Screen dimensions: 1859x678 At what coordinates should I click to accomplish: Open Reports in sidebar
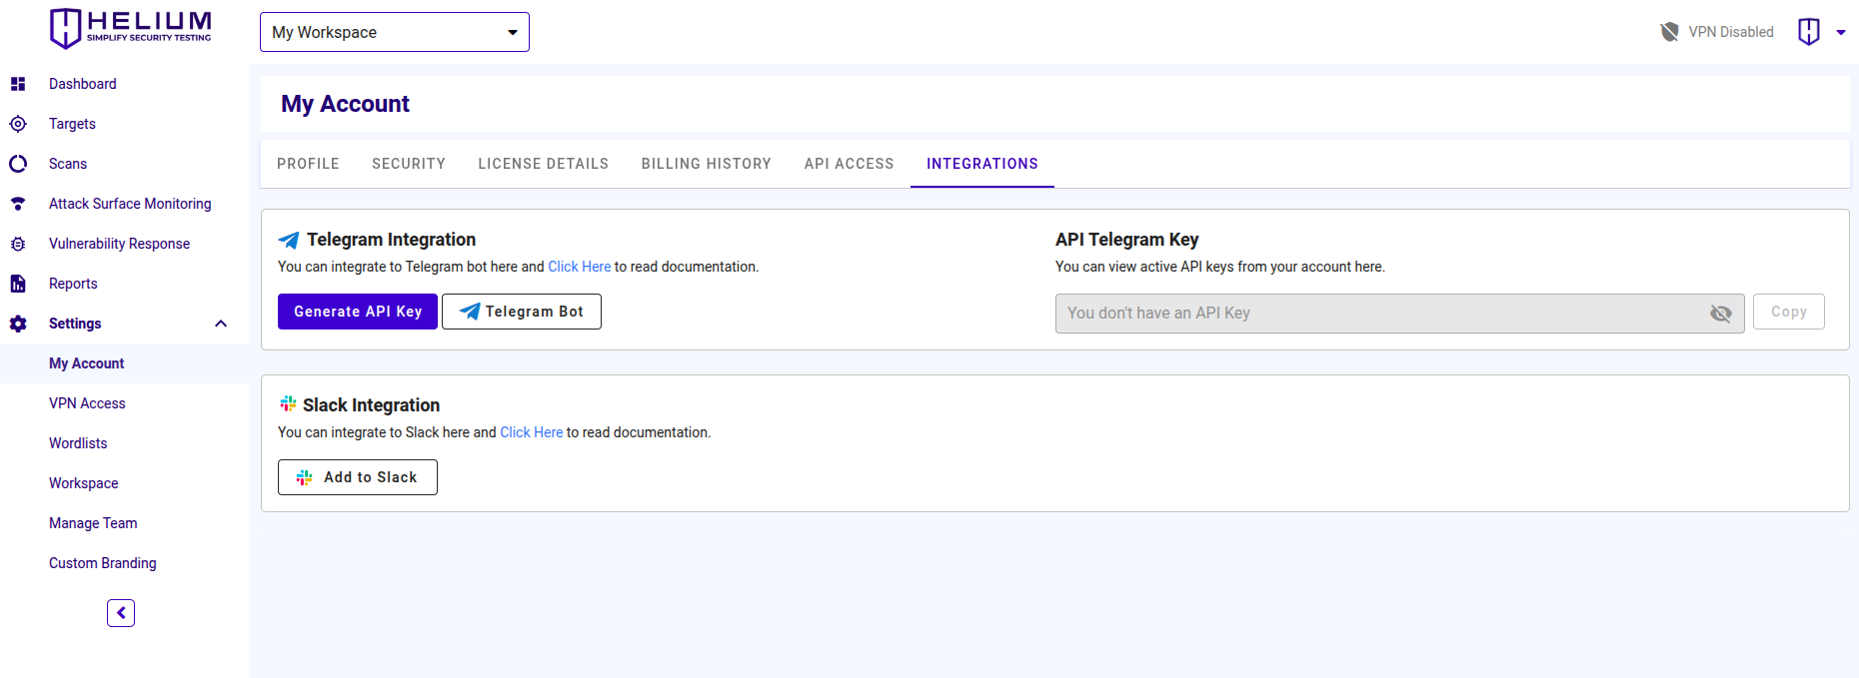[x=73, y=284]
